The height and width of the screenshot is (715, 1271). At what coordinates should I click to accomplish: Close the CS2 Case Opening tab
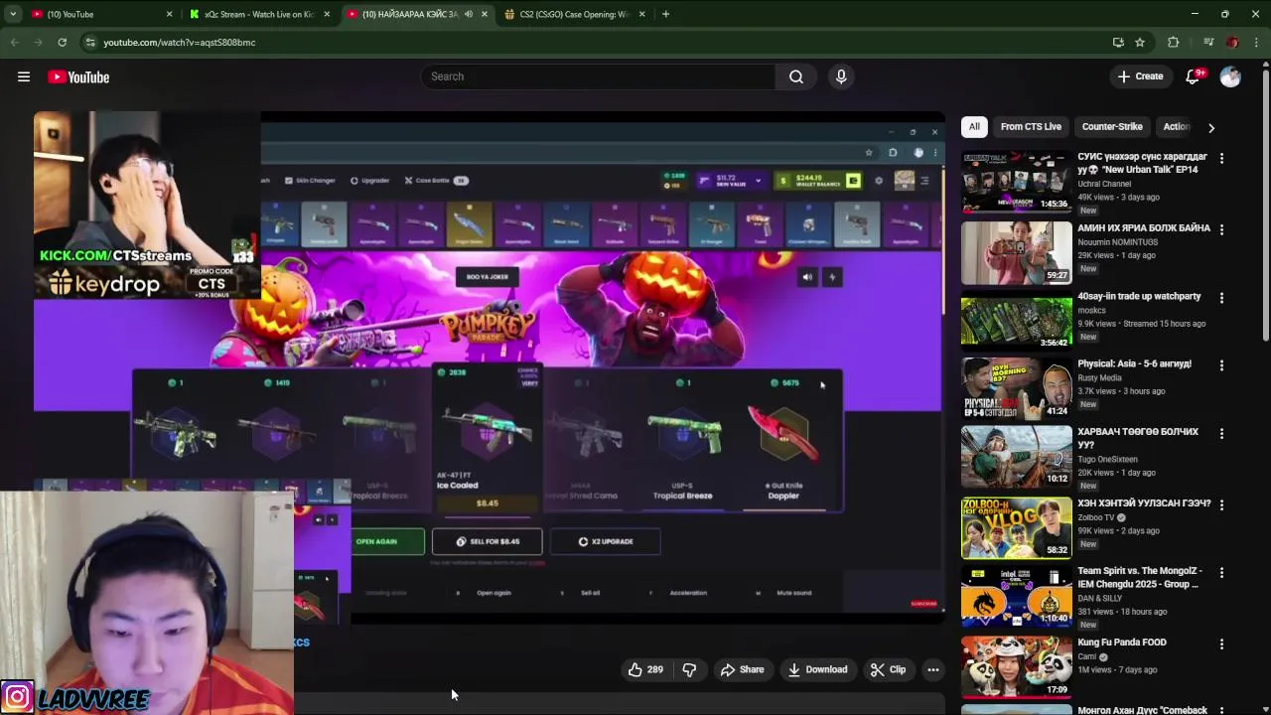point(641,14)
